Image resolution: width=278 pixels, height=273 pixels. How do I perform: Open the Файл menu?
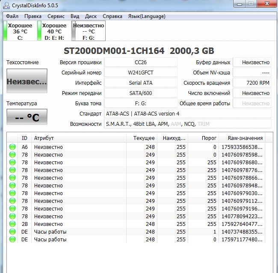pyautogui.click(x=12, y=16)
